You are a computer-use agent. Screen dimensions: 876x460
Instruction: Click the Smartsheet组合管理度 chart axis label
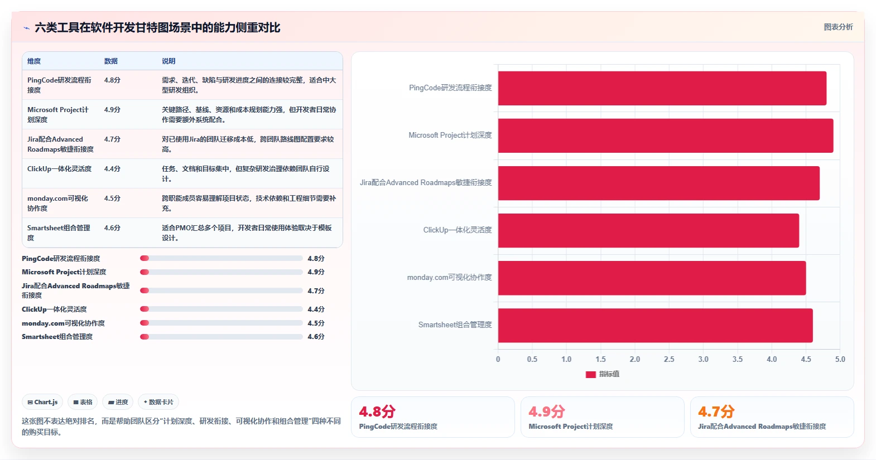pos(455,325)
